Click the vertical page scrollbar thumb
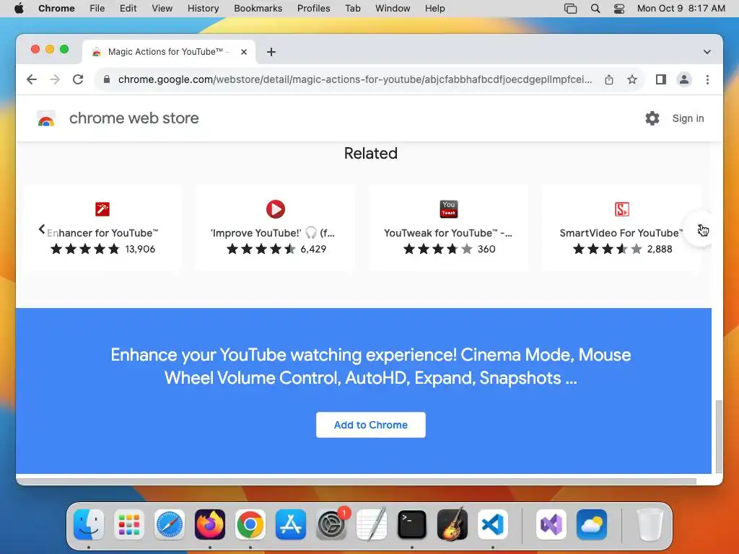739x554 pixels. [718, 436]
